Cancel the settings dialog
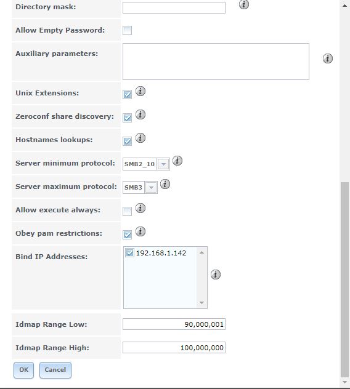The image size is (350, 389). tap(55, 370)
